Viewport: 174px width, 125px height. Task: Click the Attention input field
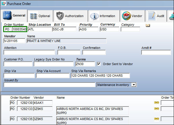pos(29,52)
